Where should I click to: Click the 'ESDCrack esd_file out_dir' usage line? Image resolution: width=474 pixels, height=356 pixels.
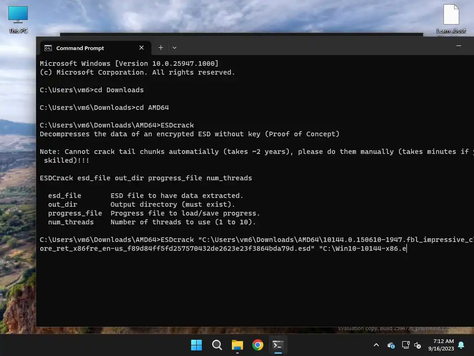pyautogui.click(x=146, y=178)
